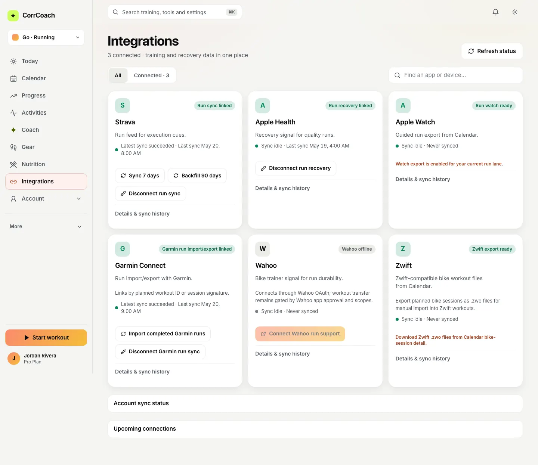Click the Garmin Connect G avatar icon
The height and width of the screenshot is (465, 538).
pyautogui.click(x=123, y=249)
